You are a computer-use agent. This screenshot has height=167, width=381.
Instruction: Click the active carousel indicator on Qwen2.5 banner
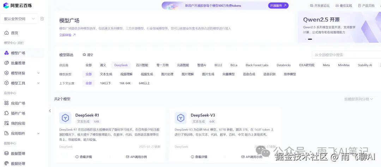point(310,39)
